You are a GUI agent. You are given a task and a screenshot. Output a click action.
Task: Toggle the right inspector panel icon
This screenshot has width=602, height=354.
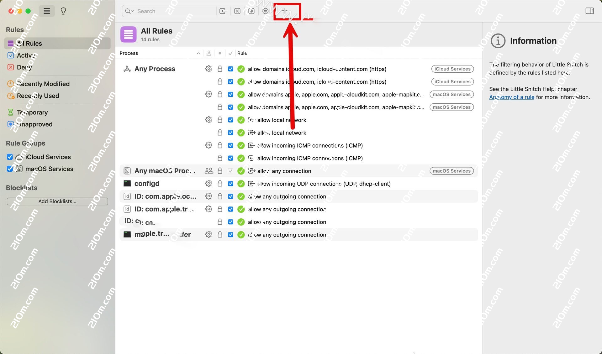point(589,11)
